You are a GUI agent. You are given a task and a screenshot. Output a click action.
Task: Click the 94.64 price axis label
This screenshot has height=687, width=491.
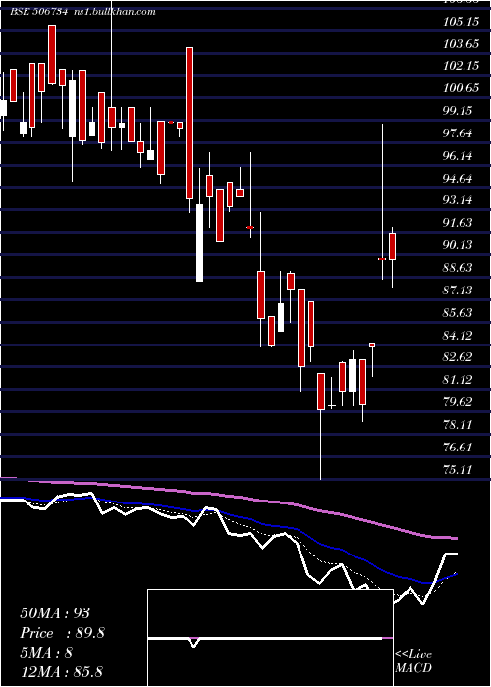point(459,178)
